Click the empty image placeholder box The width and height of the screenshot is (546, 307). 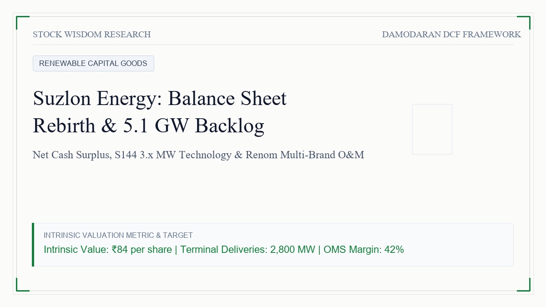tap(432, 129)
